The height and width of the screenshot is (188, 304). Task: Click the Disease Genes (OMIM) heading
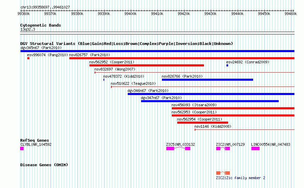pyautogui.click(x=44, y=165)
